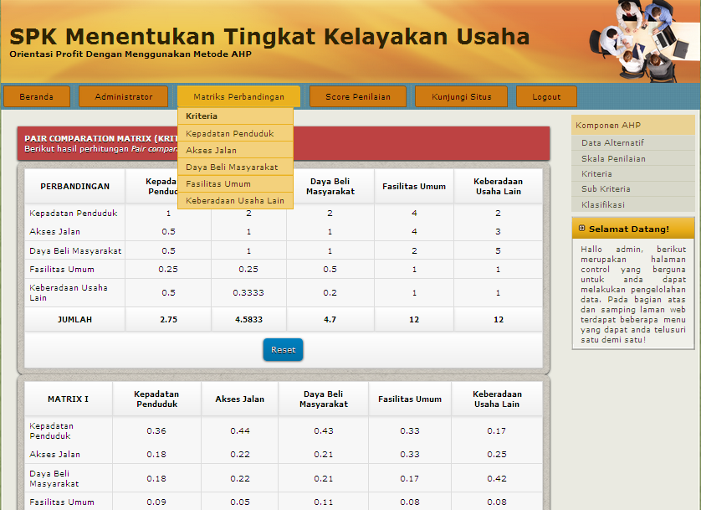This screenshot has height=510, width=701.
Task: Open the Administrator menu
Action: [122, 96]
